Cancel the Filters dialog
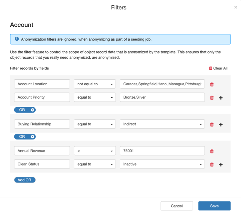 177,206
